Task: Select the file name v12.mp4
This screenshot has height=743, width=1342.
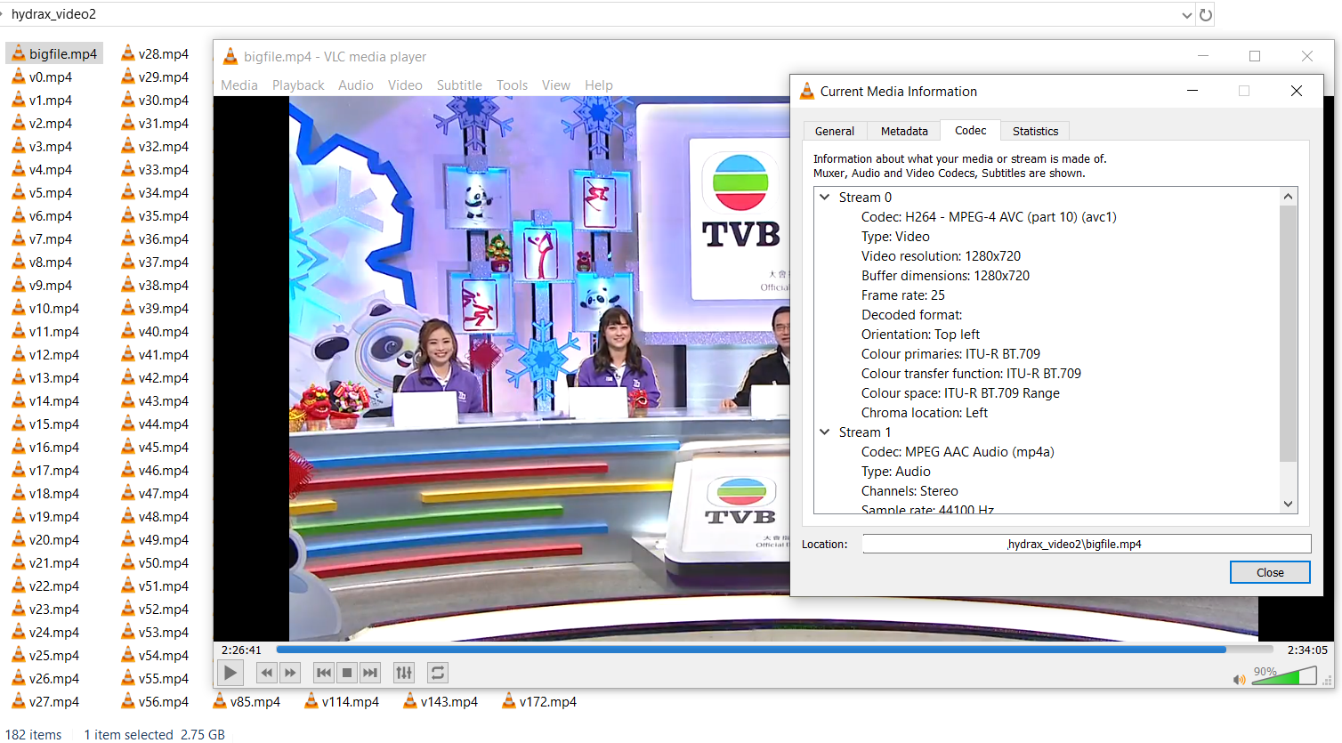Action: pyautogui.click(x=54, y=355)
